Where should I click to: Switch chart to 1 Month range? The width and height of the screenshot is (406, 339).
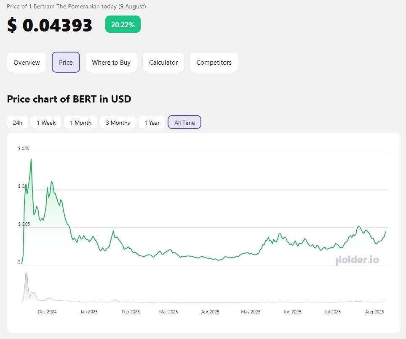(x=80, y=122)
